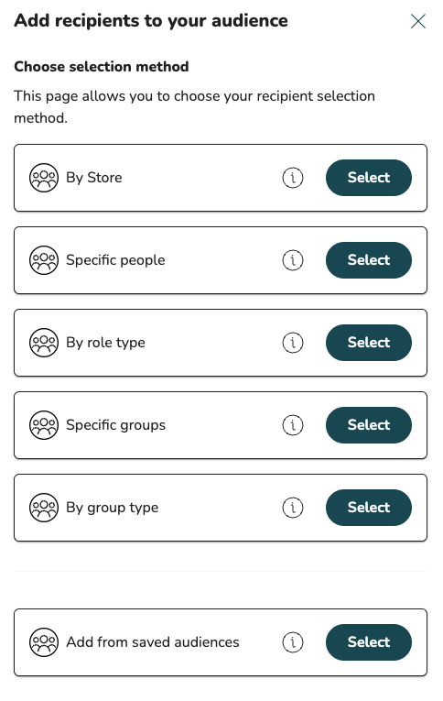
Task: Choose Select for Specific groups
Action: click(369, 425)
